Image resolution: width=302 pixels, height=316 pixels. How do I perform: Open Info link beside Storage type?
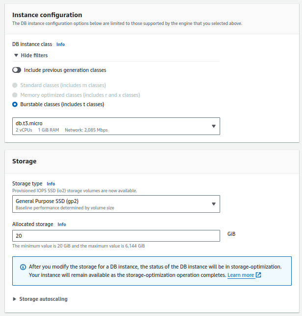click(51, 184)
